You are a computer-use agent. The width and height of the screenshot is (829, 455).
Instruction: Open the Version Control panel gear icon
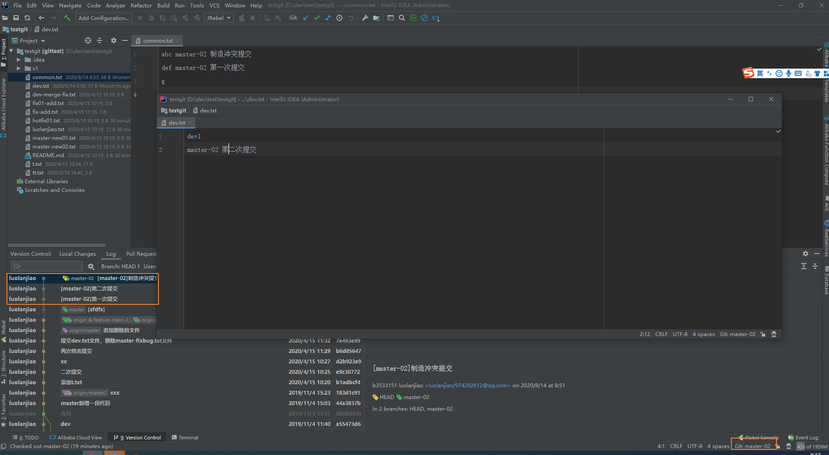[x=806, y=254]
